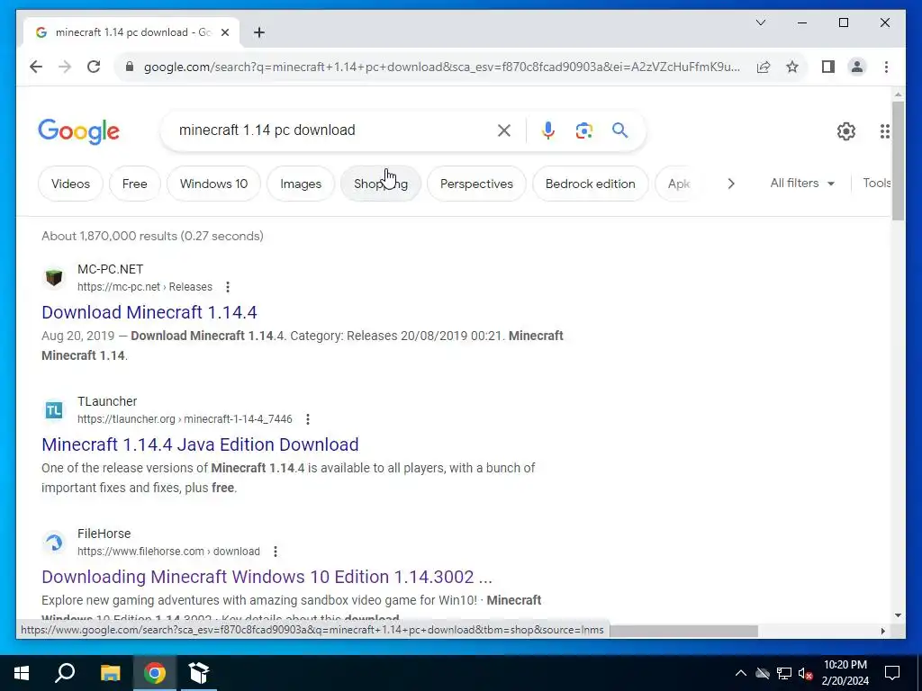Open the tlauncher.org URL breadcrumb
The width and height of the screenshot is (922, 691).
click(x=185, y=419)
